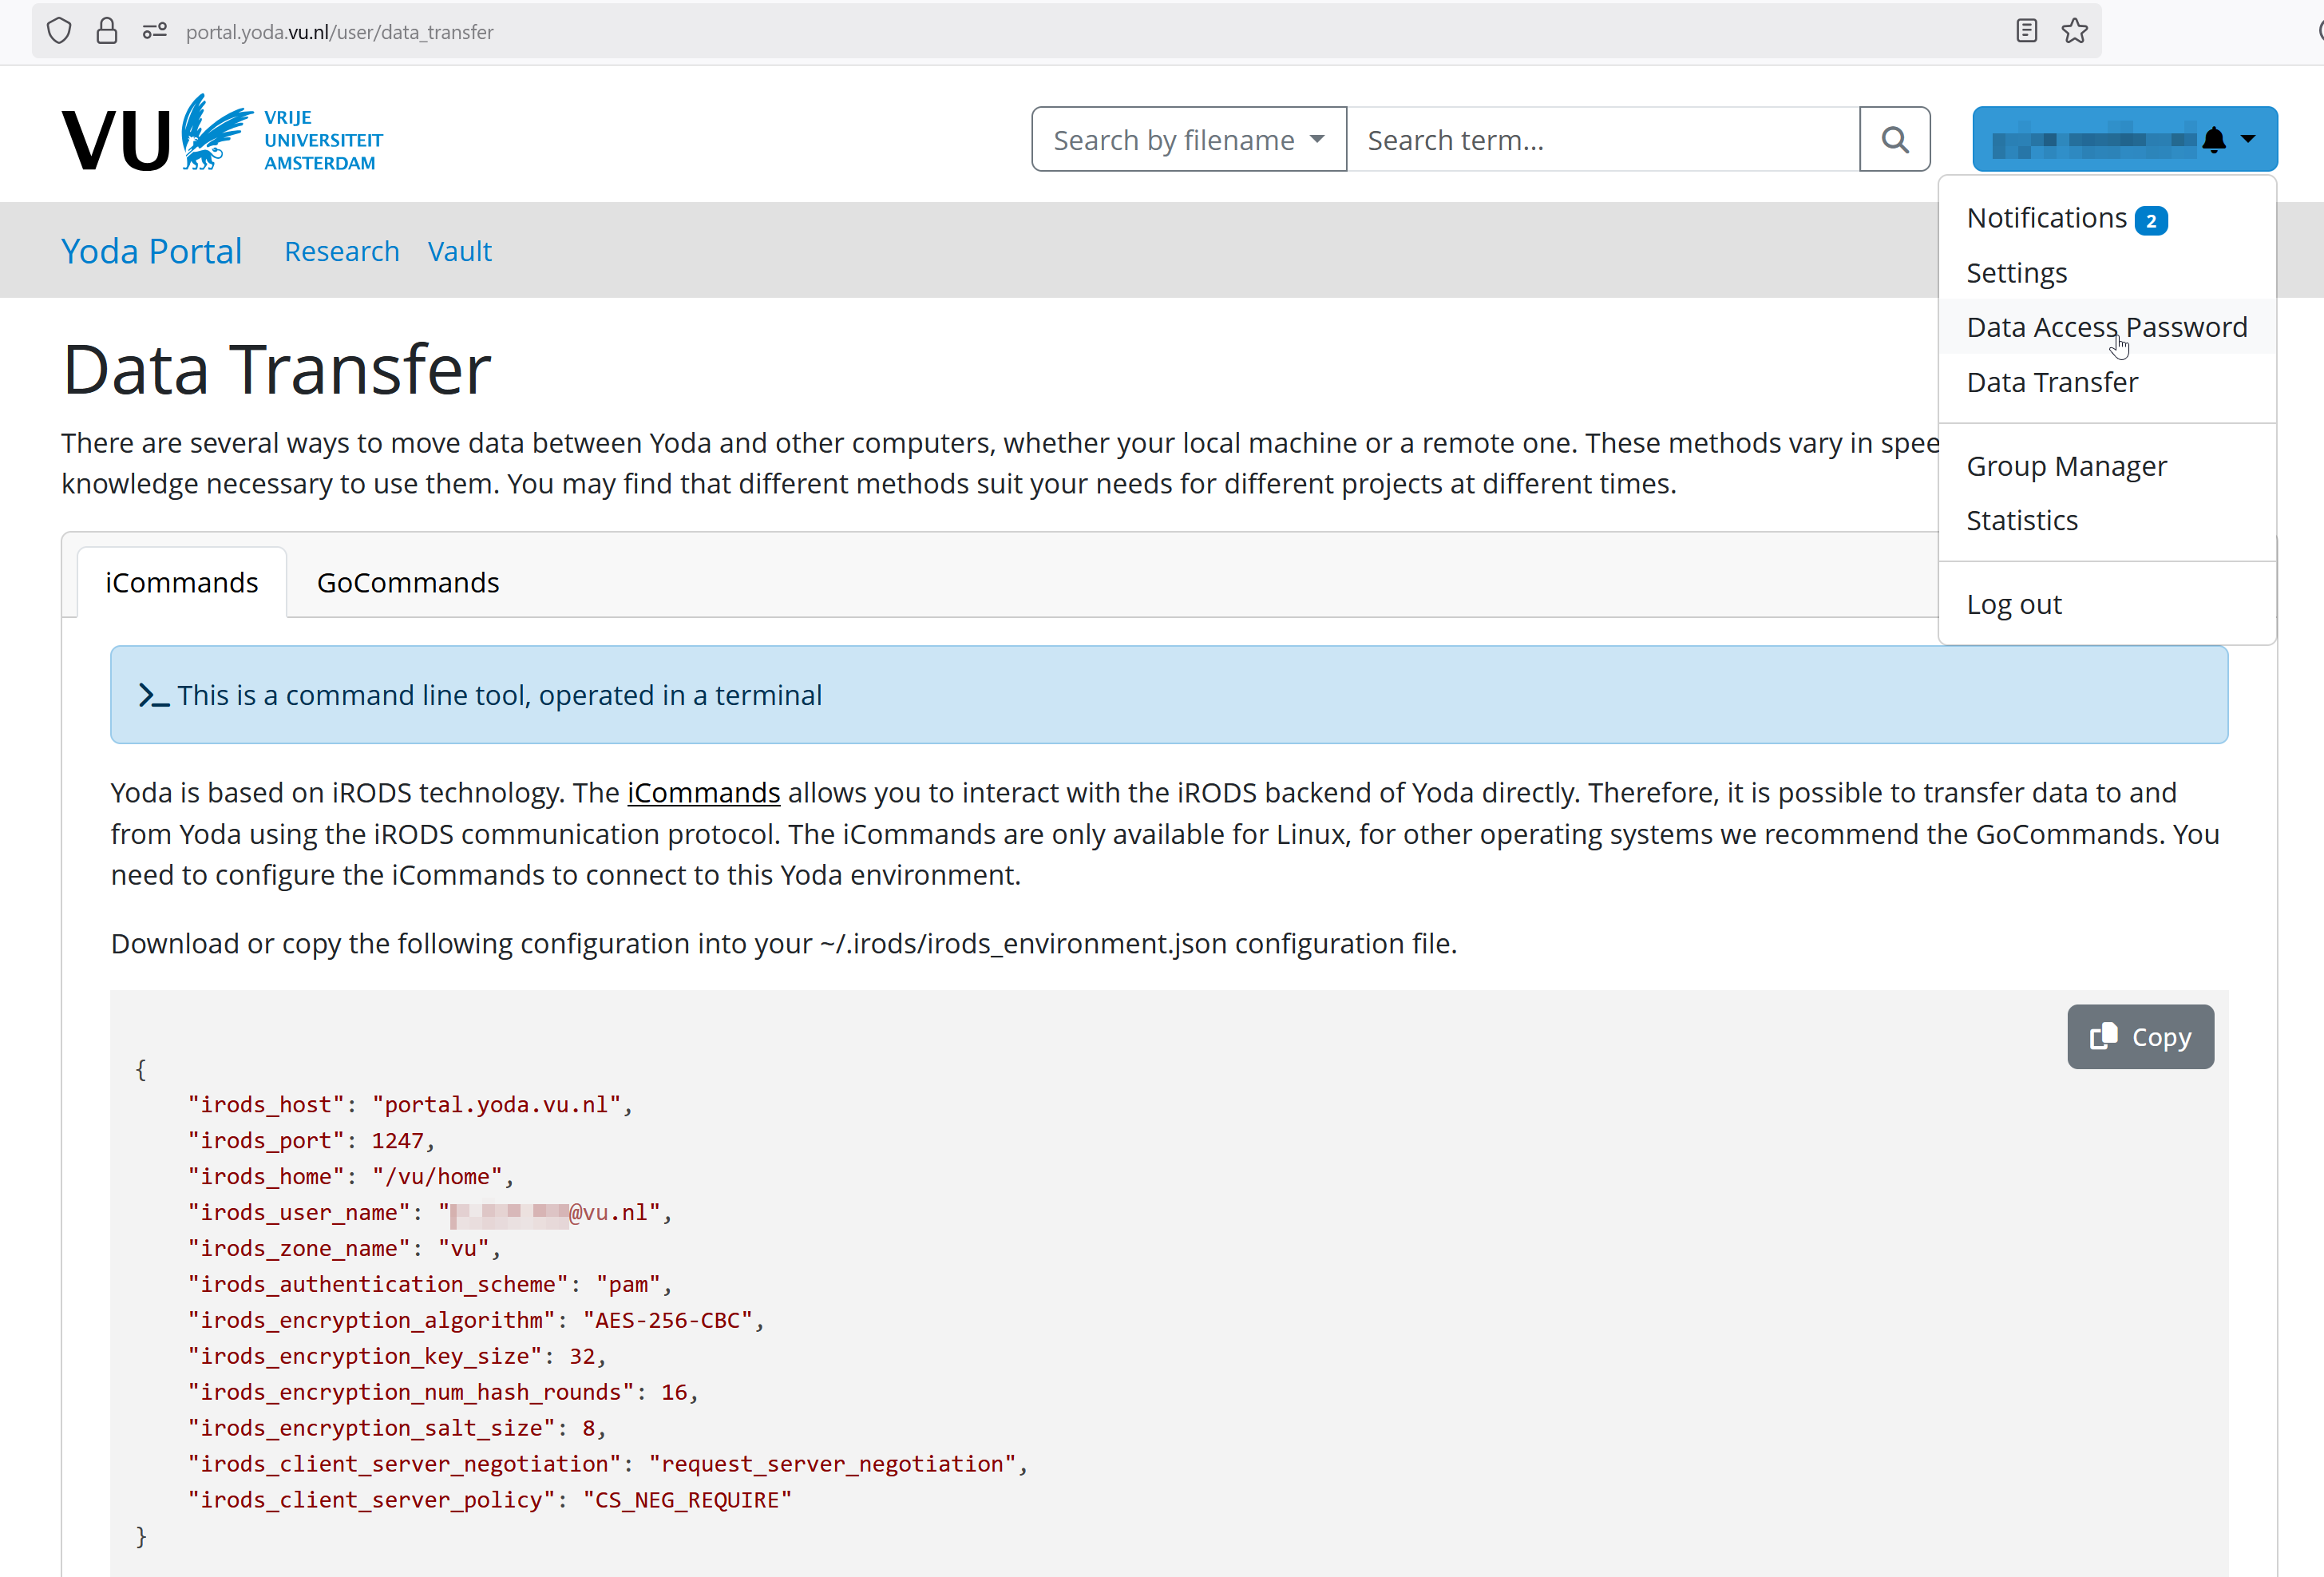Click the site permissions icon in address bar

pyautogui.click(x=154, y=31)
